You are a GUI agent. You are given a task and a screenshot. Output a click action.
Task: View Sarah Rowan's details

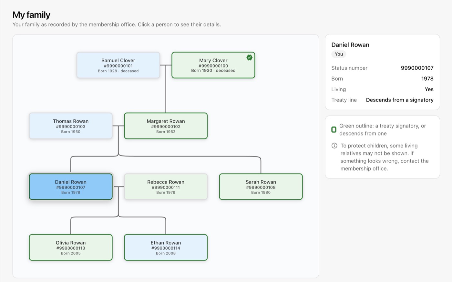[261, 186]
